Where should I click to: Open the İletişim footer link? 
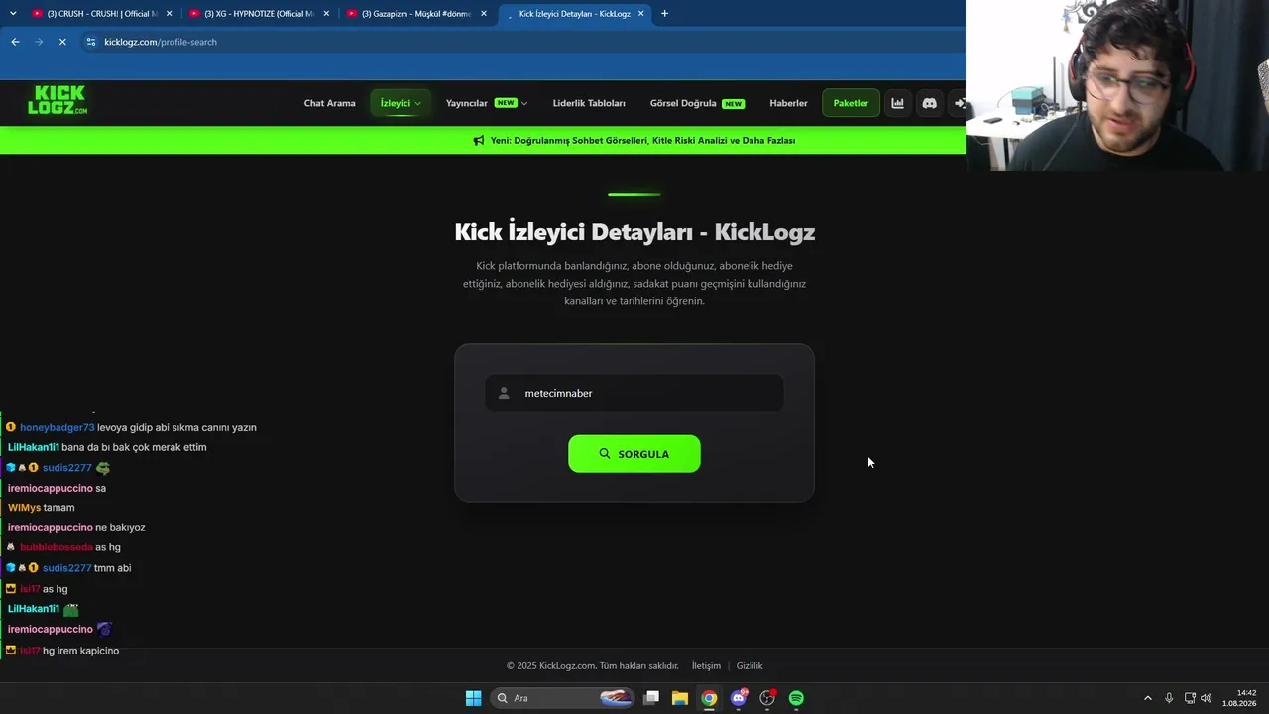706,666
